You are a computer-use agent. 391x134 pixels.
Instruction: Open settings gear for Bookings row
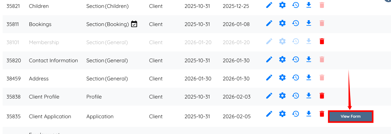pyautogui.click(x=282, y=23)
